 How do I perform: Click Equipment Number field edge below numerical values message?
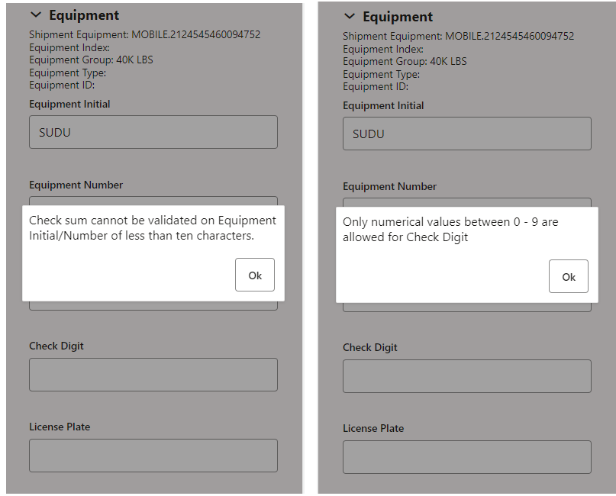pyautogui.click(x=467, y=308)
